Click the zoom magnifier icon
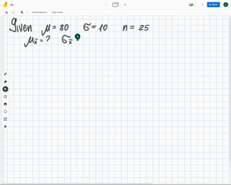Viewport: 231px width, 185px height. tap(22, 13)
